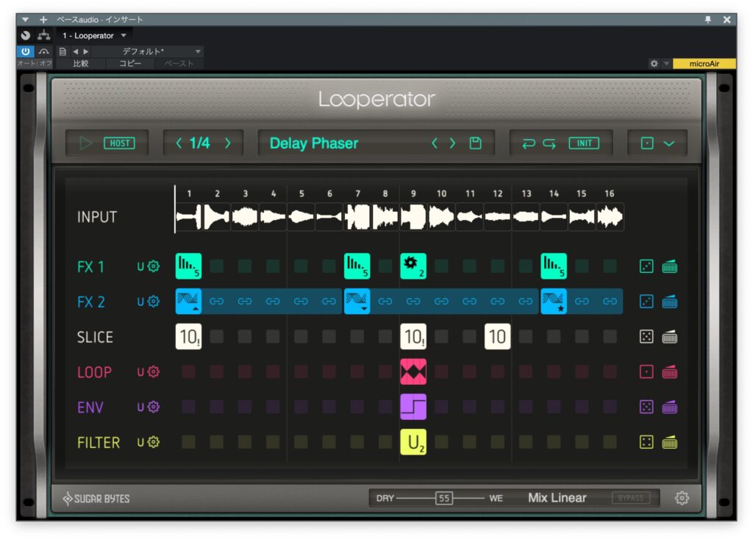Toggle HOST sync mode

click(118, 143)
